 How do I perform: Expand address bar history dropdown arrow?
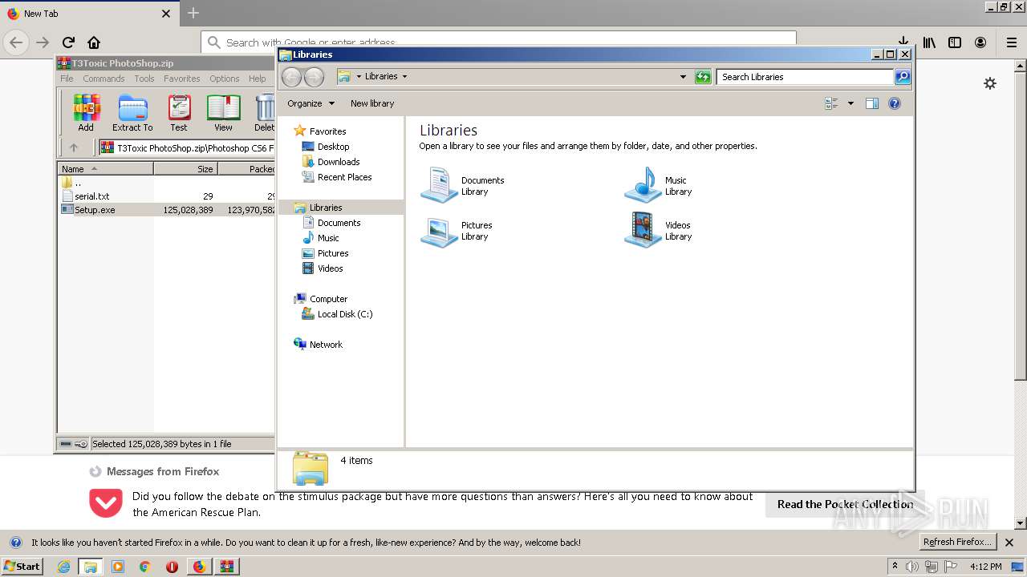tap(683, 77)
